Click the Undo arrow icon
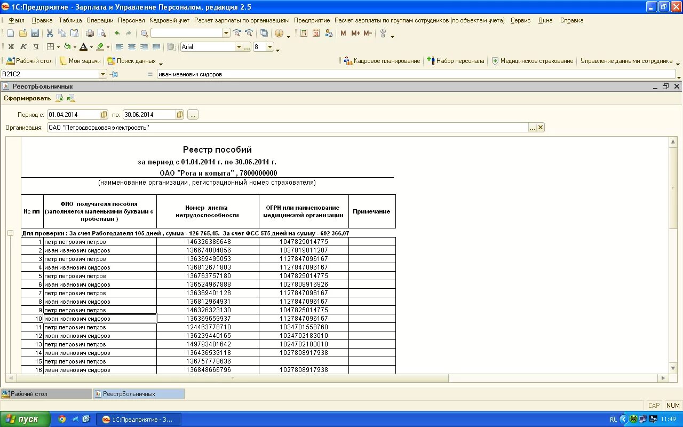683x427 pixels. point(117,33)
